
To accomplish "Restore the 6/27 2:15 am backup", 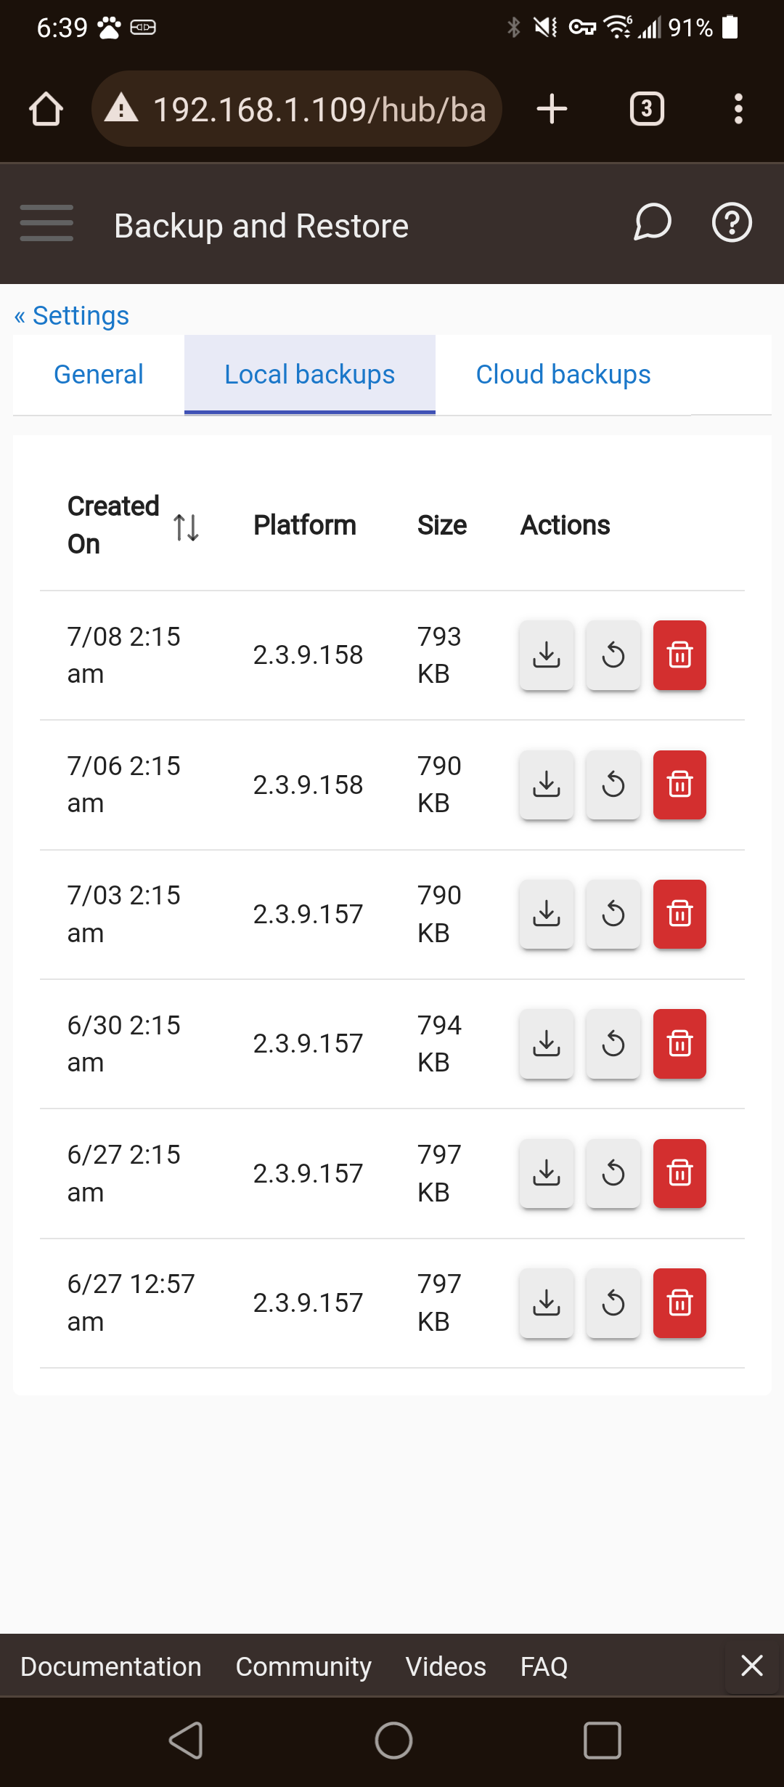I will pyautogui.click(x=613, y=1173).
